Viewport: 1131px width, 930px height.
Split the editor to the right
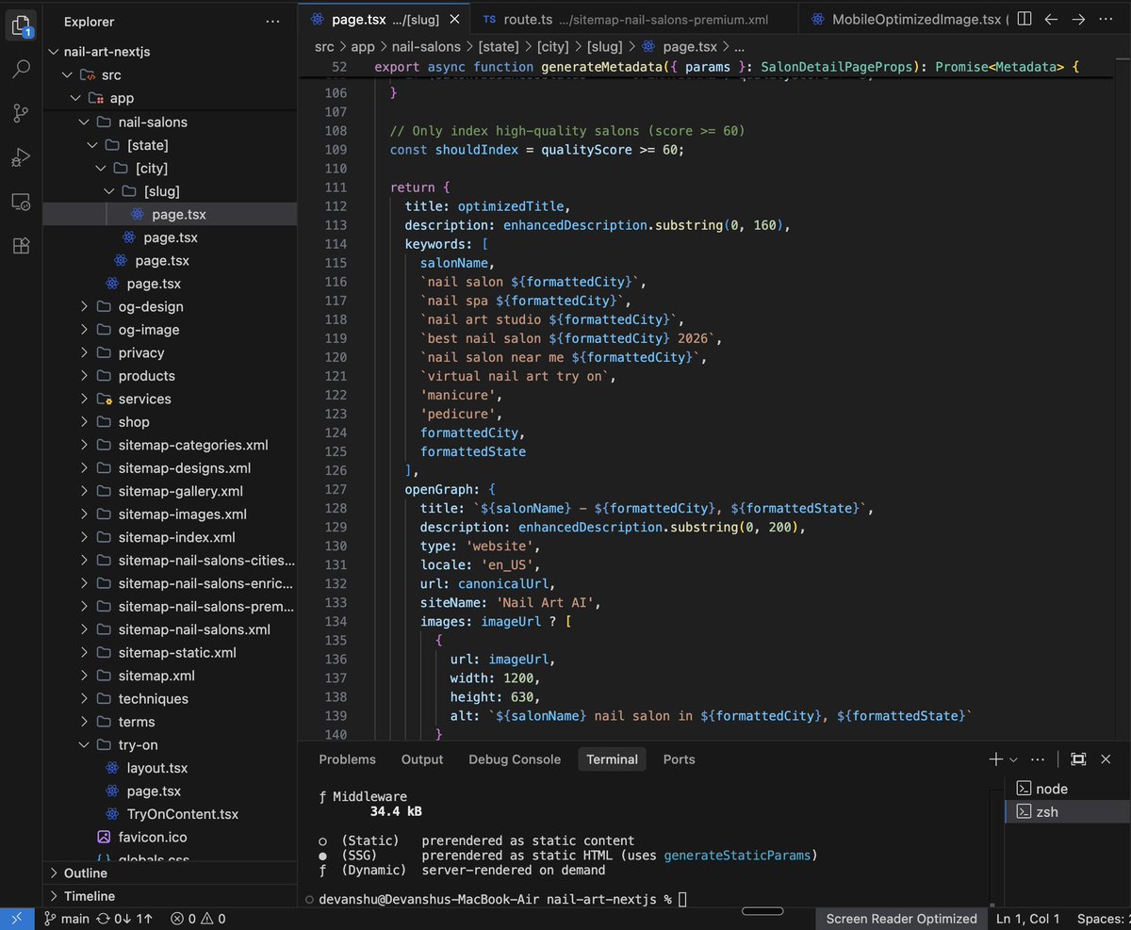click(1024, 19)
